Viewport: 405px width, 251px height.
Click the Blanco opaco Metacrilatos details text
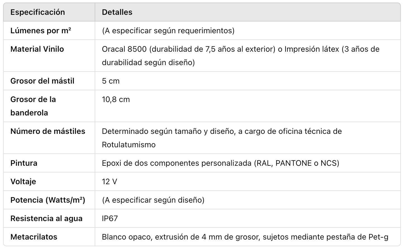coord(245,237)
